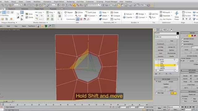
Task: Select the Animate radio button
Action: click(x=168, y=82)
